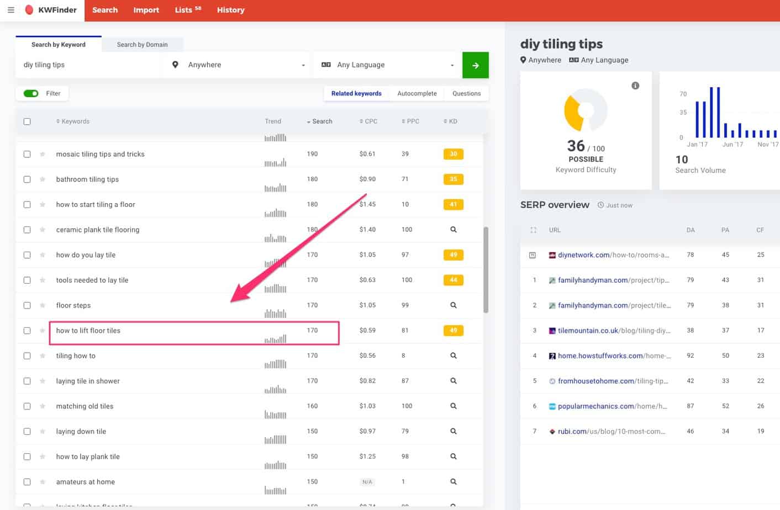Image resolution: width=780 pixels, height=510 pixels.
Task: Select checkbox for 'how do you lay tile'
Action: (x=27, y=255)
